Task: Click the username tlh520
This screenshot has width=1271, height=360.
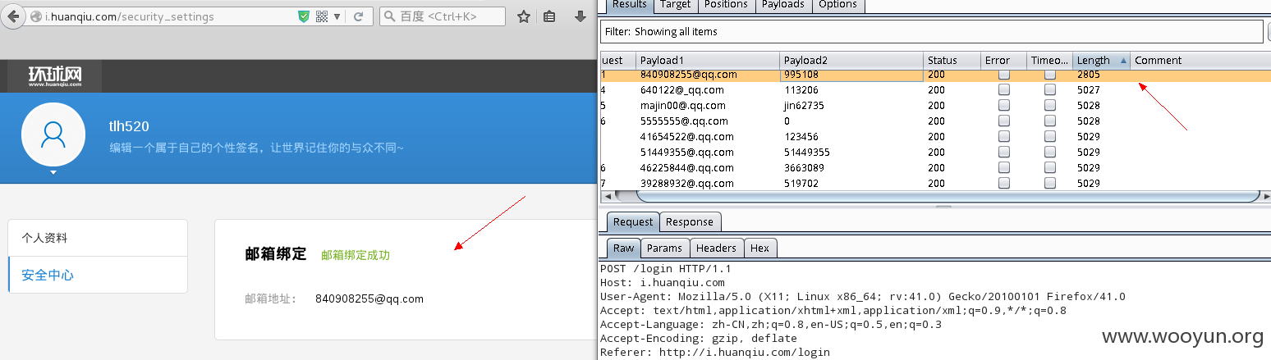Action: click(129, 126)
